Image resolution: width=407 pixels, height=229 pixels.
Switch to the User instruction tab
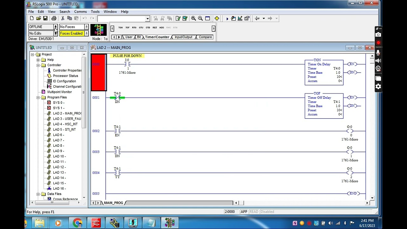pyautogui.click(x=129, y=37)
